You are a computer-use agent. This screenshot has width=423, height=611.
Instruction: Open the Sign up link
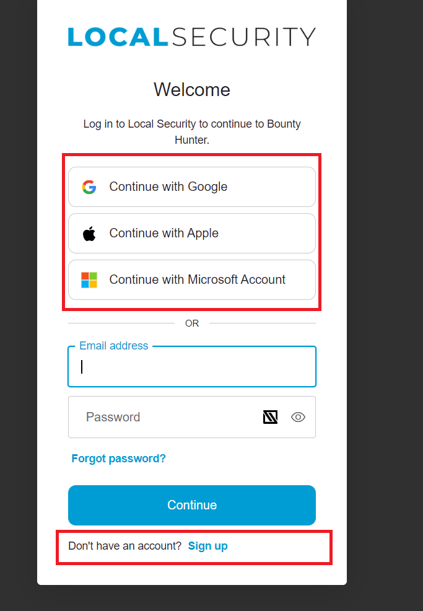pos(208,546)
